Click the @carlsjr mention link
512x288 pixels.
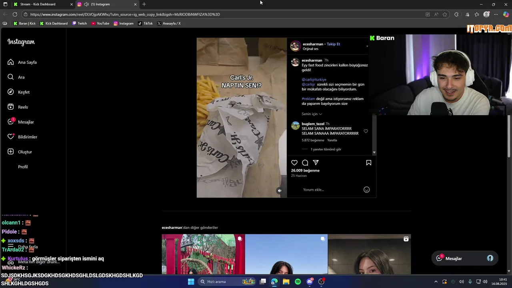click(308, 84)
